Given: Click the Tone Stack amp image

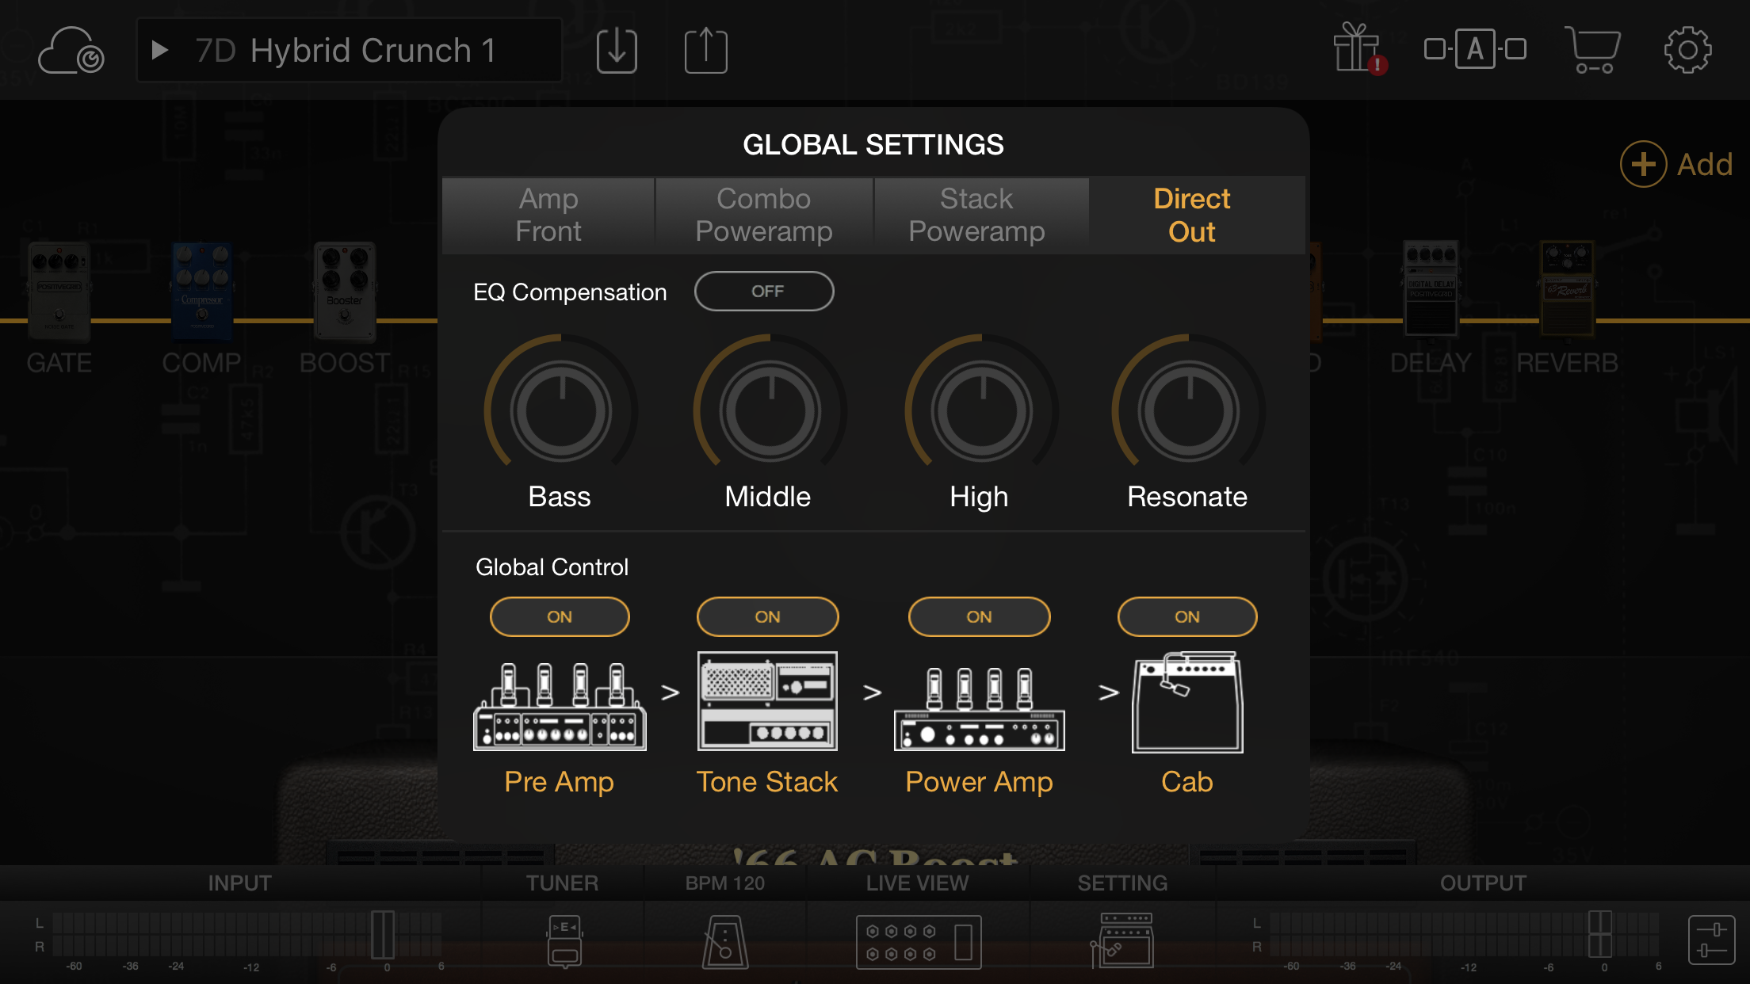Looking at the screenshot, I should click(767, 701).
